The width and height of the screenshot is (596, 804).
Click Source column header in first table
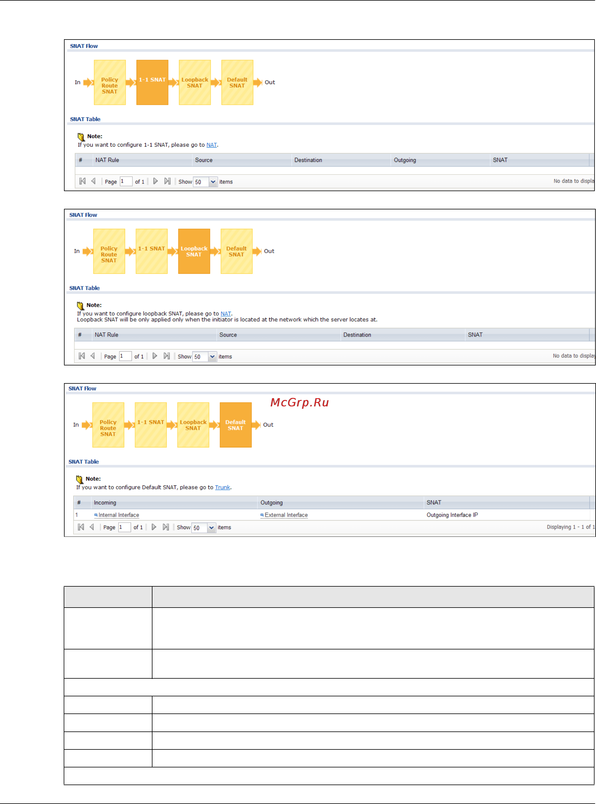click(x=242, y=160)
